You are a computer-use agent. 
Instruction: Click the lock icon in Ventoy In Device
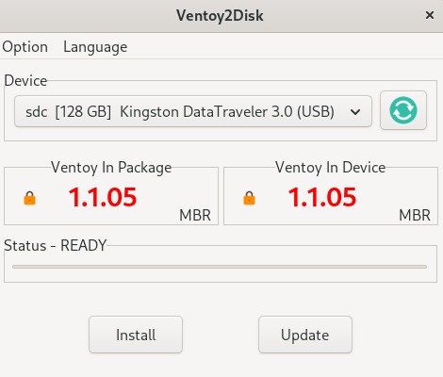pyautogui.click(x=249, y=198)
